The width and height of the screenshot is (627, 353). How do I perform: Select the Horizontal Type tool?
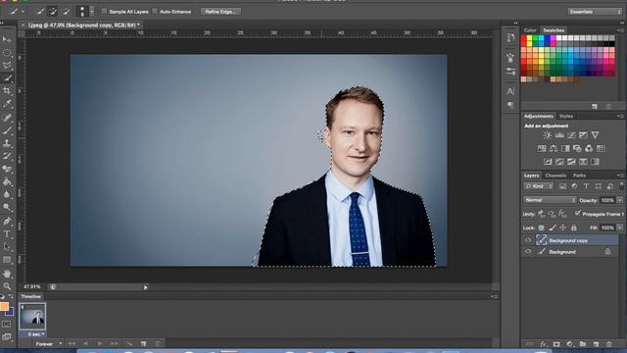pos(7,233)
